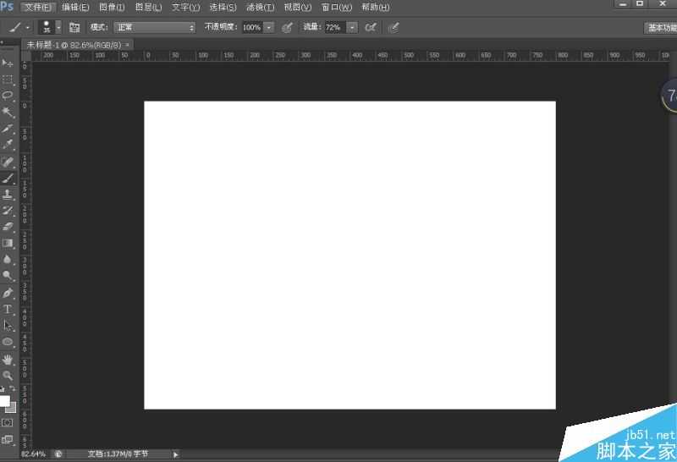The image size is (677, 462).
Task: Select the Magic Wand tool
Action: [x=8, y=112]
